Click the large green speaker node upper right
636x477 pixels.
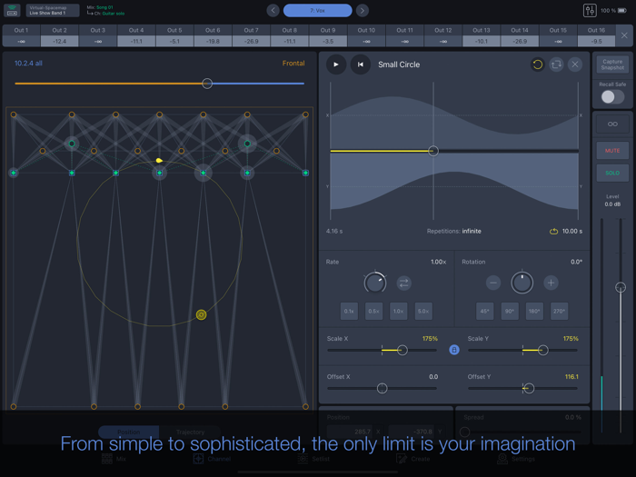coord(247,144)
